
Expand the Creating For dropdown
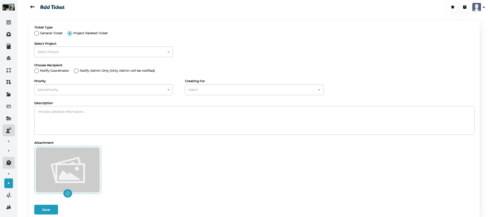click(x=254, y=90)
